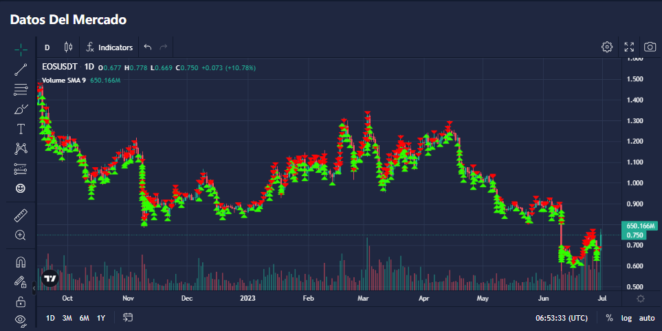Select the text annotation tool

[x=21, y=129]
